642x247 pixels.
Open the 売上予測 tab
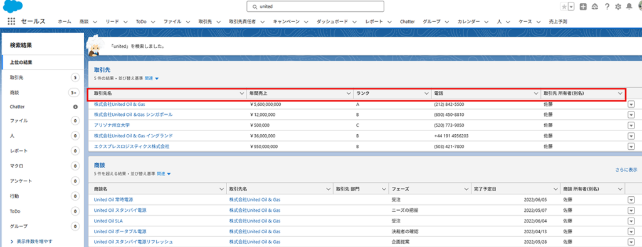coord(557,22)
